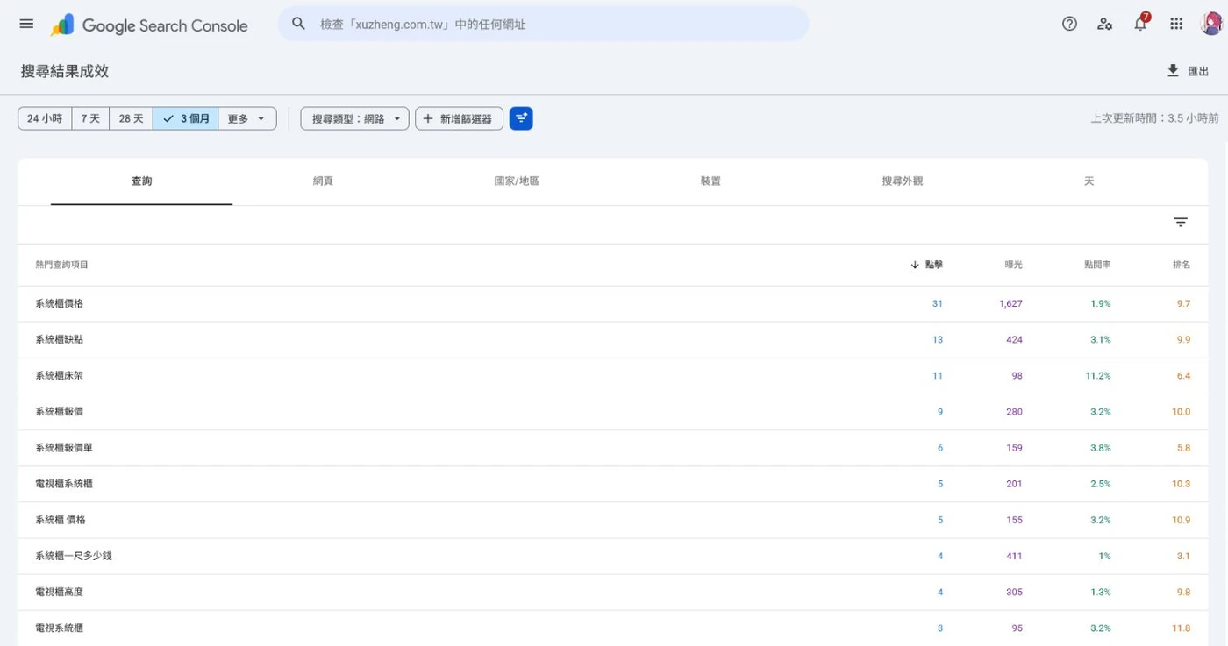Click the Google Search Console logo
1228x646 pixels.
[149, 25]
